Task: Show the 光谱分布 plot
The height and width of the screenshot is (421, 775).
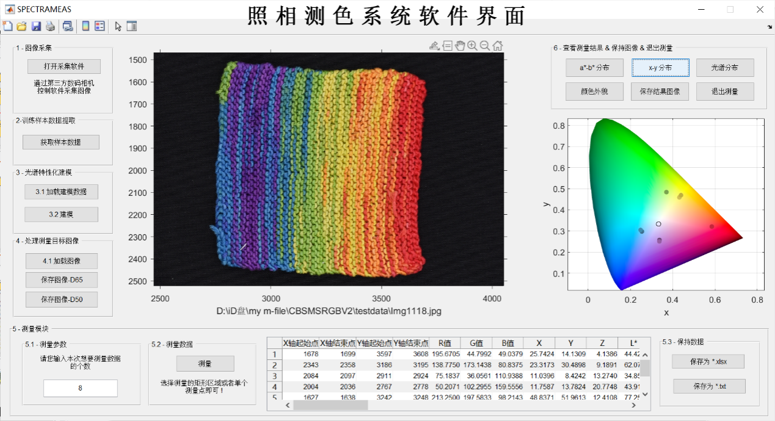Action: pos(725,68)
